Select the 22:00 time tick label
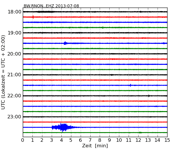190x152 pixels. 14,96
